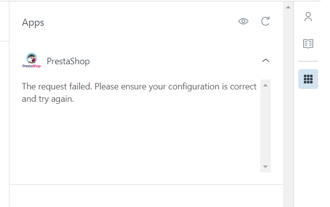This screenshot has width=330, height=207.
Task: Click the 'and try again.' text line
Action: click(x=48, y=98)
